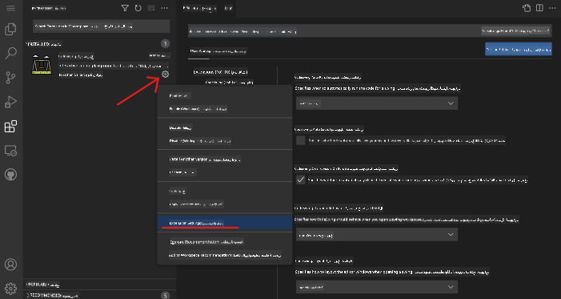
Task: Open the Source Control view
Action: pos(10,78)
